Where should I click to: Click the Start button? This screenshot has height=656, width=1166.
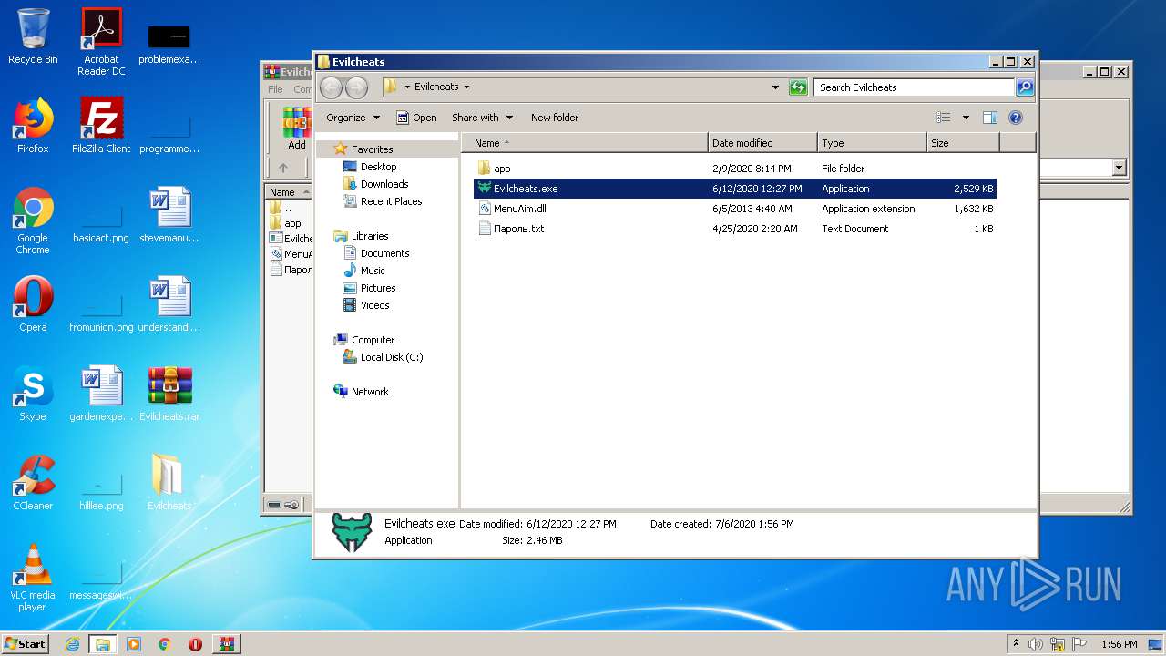[x=25, y=644]
